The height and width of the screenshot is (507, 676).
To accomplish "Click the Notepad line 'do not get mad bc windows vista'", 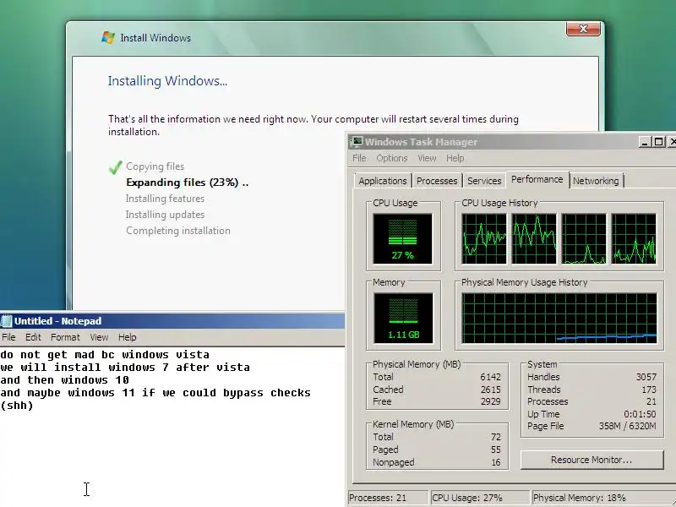I will 105,355.
